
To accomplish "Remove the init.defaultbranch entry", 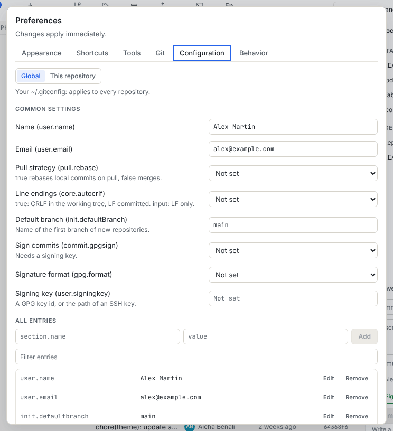I will click(357, 416).
